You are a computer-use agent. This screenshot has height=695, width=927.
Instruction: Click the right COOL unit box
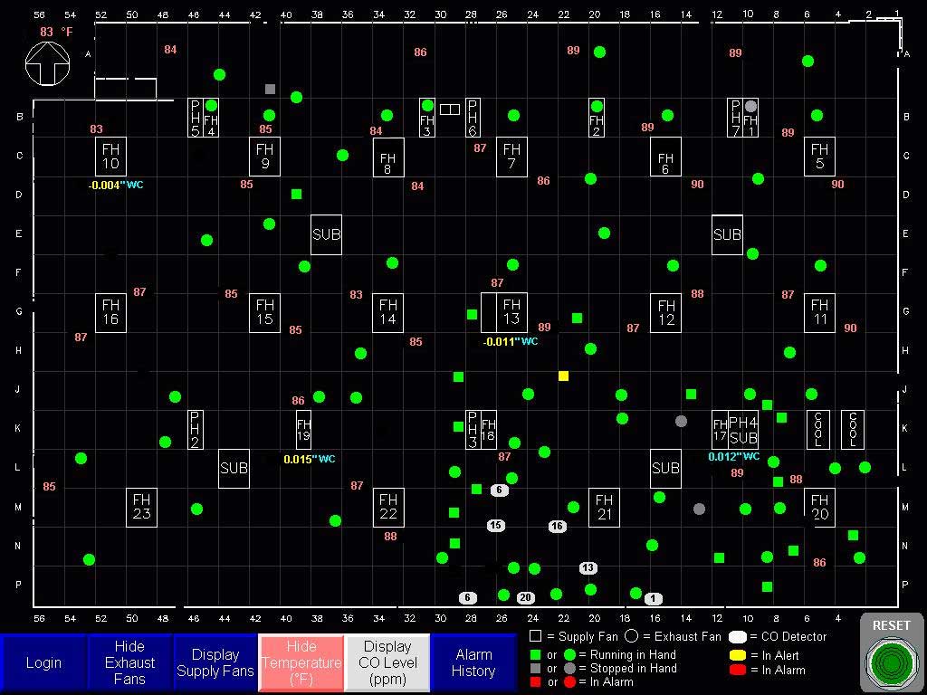point(853,430)
